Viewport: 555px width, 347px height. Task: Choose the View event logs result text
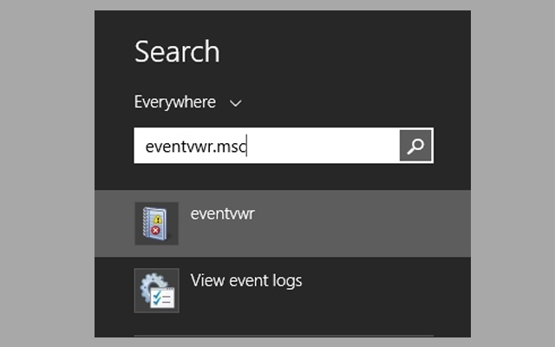246,280
